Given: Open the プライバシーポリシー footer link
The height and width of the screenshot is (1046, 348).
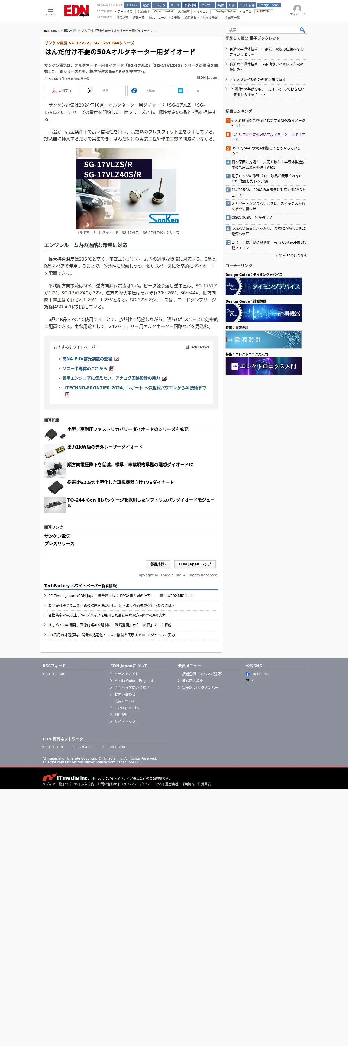Looking at the screenshot, I should click(136, 784).
